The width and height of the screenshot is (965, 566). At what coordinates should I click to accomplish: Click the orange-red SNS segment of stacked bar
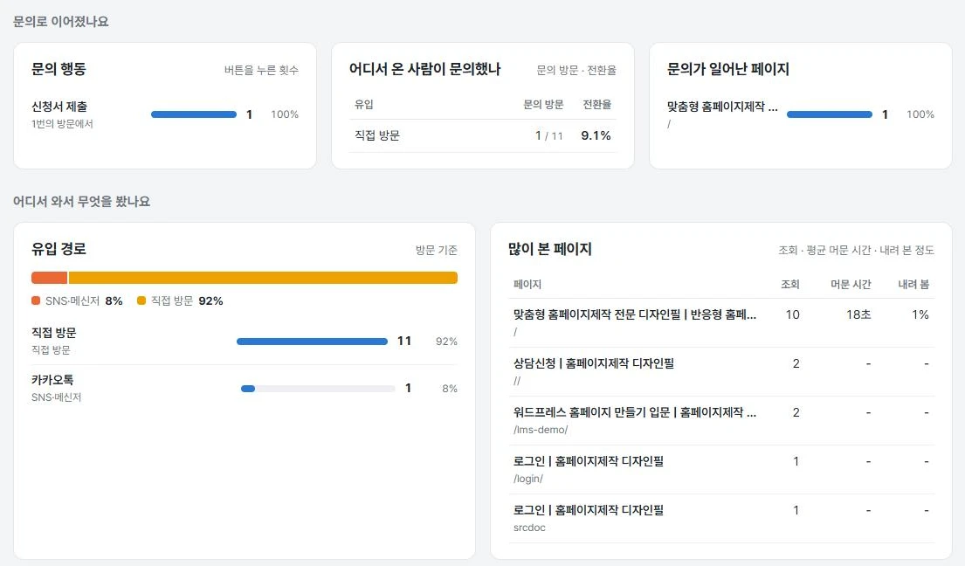click(49, 278)
